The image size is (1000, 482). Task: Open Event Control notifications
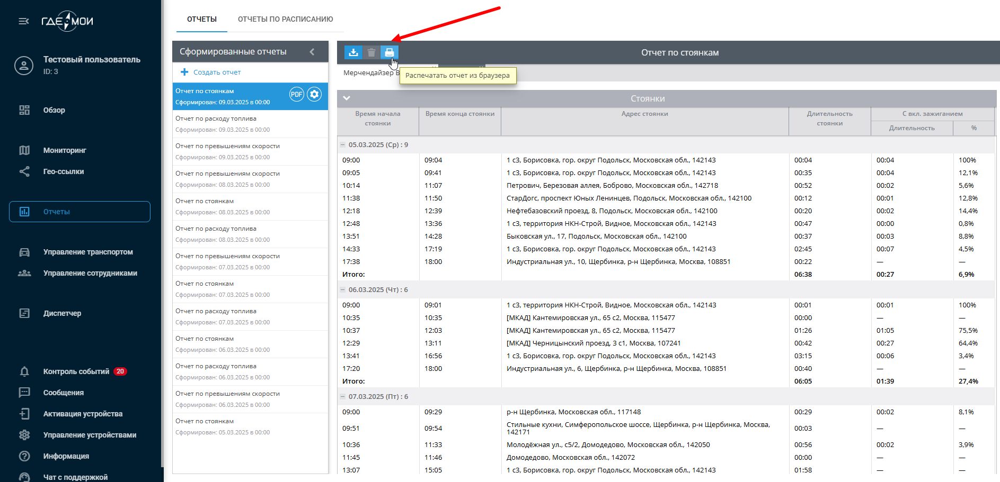[76, 371]
